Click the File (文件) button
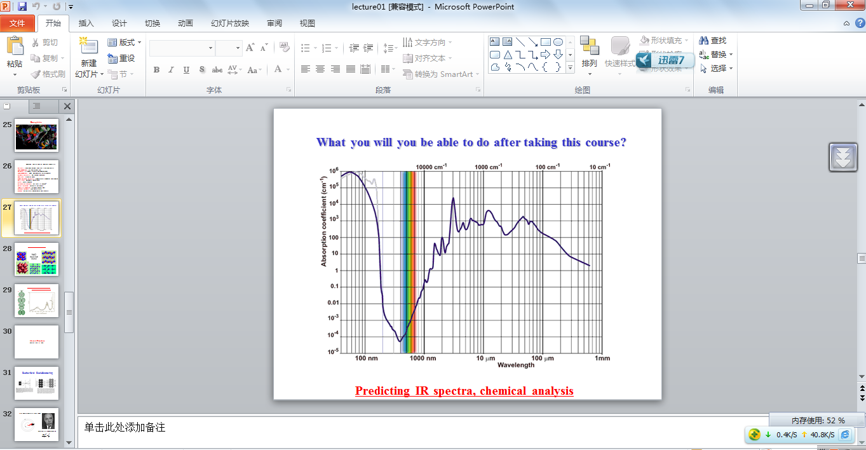Image resolution: width=866 pixels, height=450 pixels. pos(17,24)
